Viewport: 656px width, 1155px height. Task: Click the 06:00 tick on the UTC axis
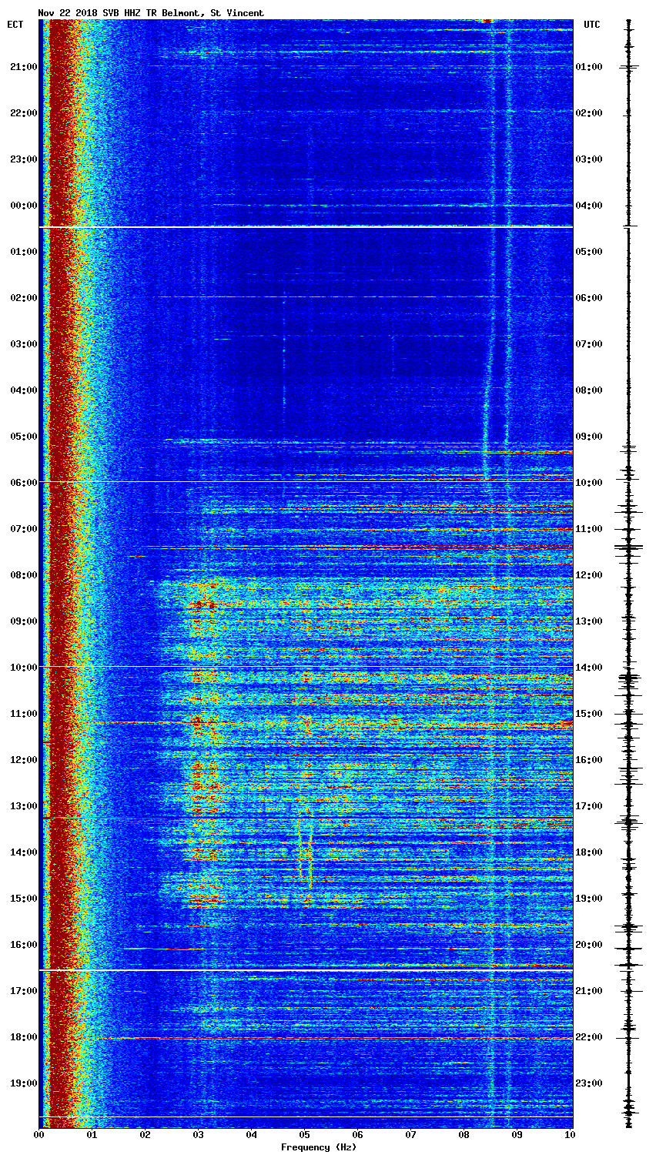(589, 298)
